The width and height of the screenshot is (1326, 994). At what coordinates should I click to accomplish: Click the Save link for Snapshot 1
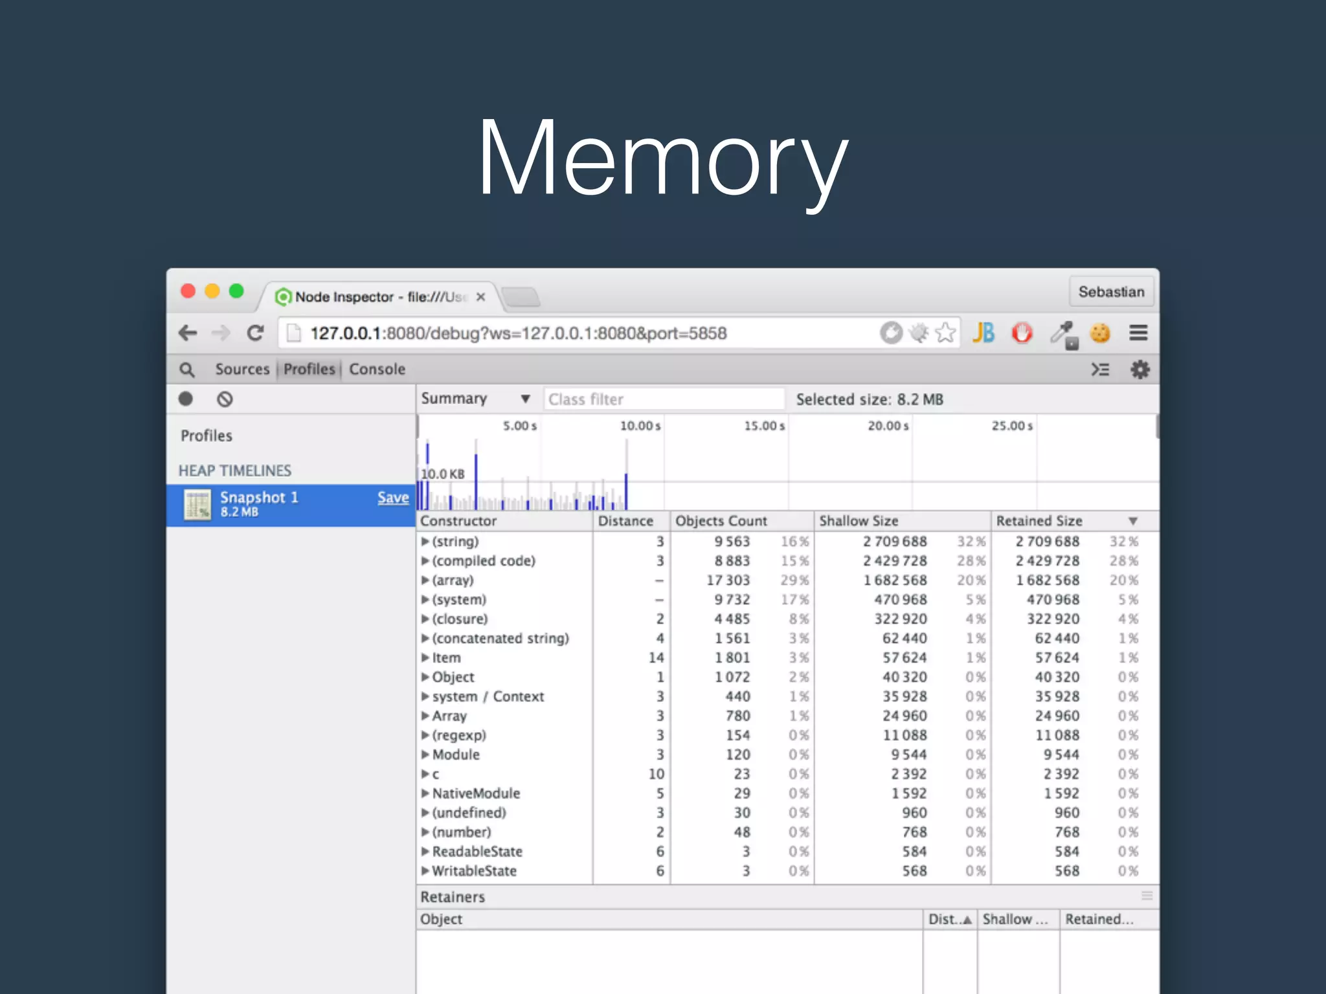coord(393,498)
